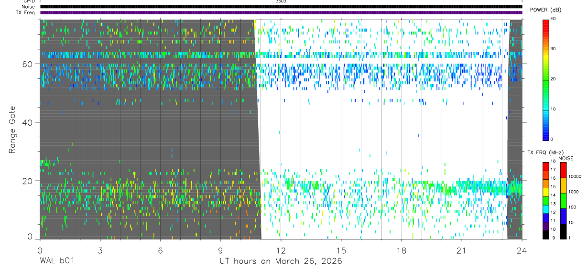Screen dimensions: 587x271
Task: Click the Noise row label
Action: [x=28, y=7]
